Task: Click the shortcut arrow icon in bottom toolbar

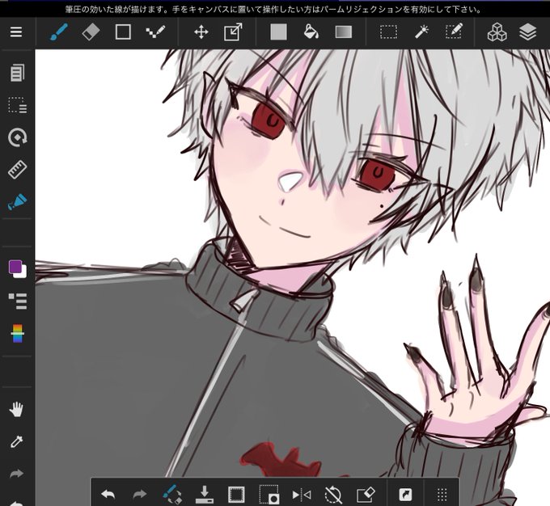Action: tap(405, 495)
